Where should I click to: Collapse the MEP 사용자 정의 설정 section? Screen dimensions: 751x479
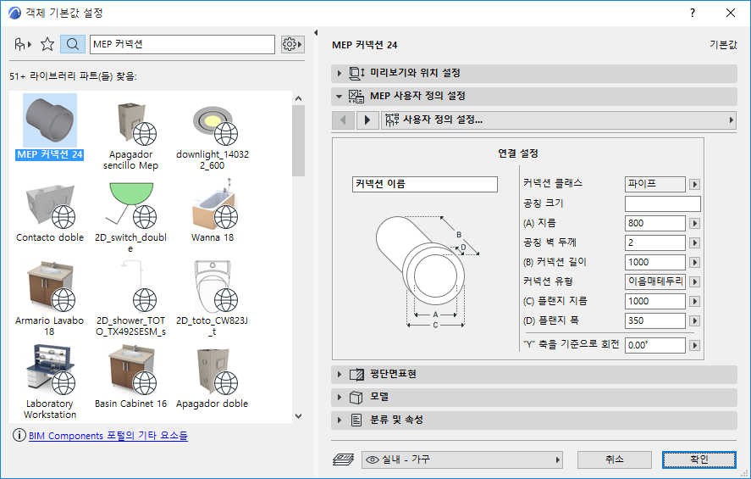click(x=340, y=96)
